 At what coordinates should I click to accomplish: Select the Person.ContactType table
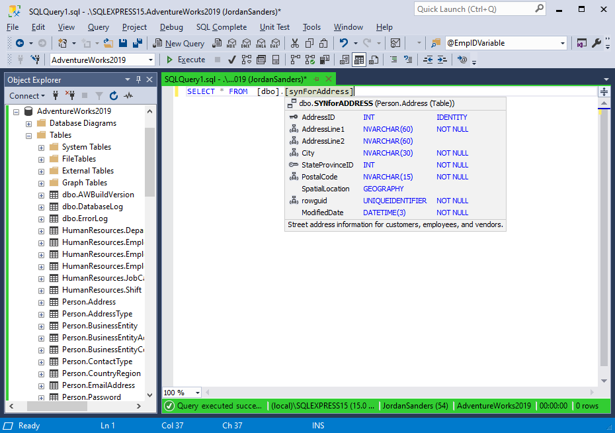pos(97,361)
